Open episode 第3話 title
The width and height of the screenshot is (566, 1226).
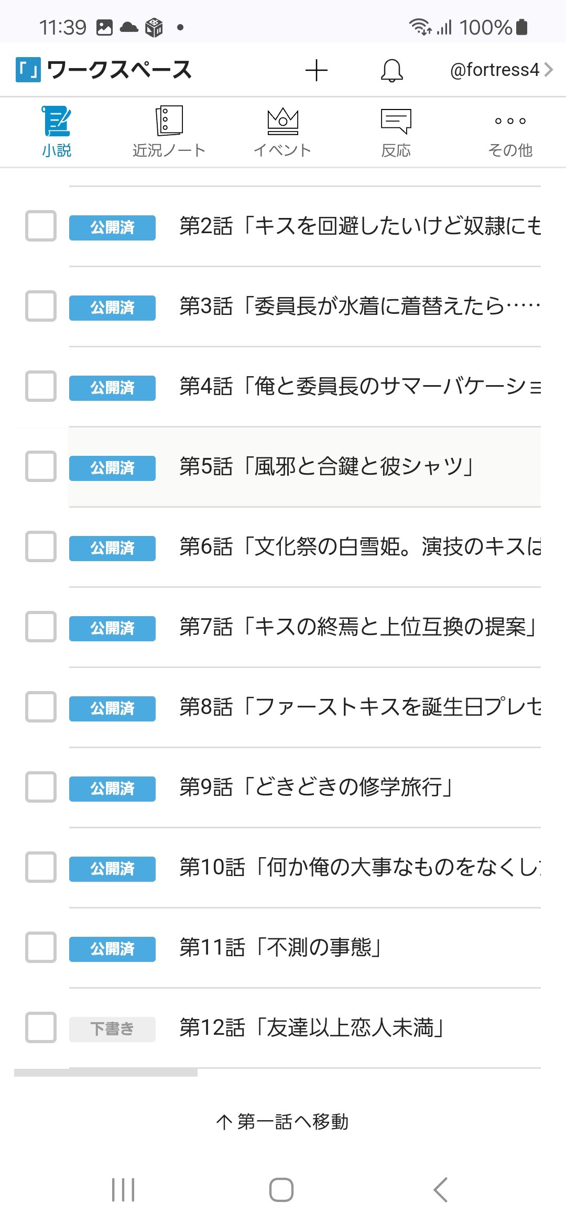point(360,306)
